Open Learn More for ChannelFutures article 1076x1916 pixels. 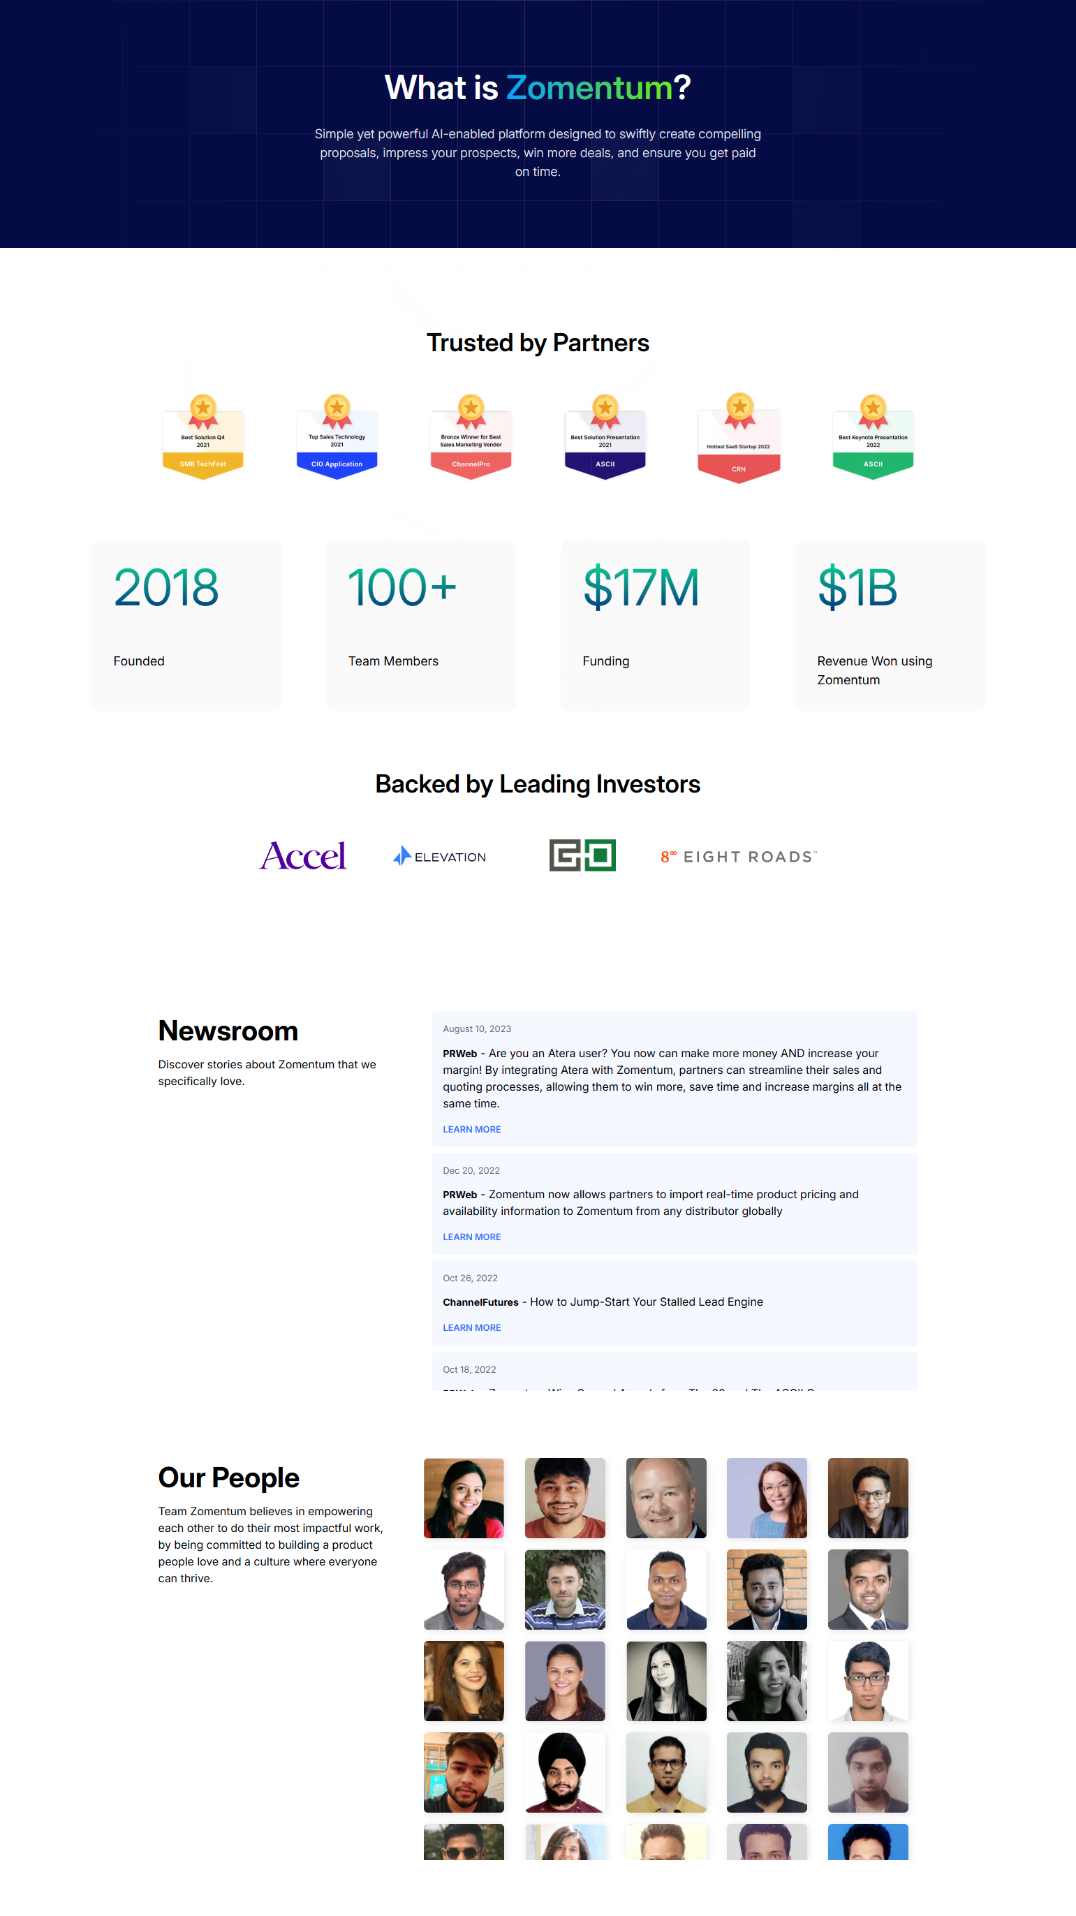point(471,1327)
